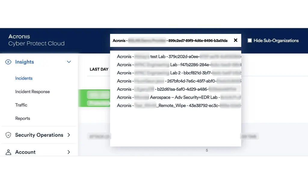Screen dimensions: 308x184
Task: Select the Account menu label
Action: 25,152
